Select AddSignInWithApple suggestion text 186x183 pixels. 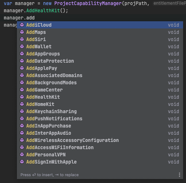[x=51, y=162]
